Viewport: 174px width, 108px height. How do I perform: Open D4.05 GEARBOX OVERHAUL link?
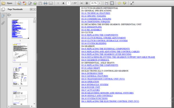[x=95, y=60]
